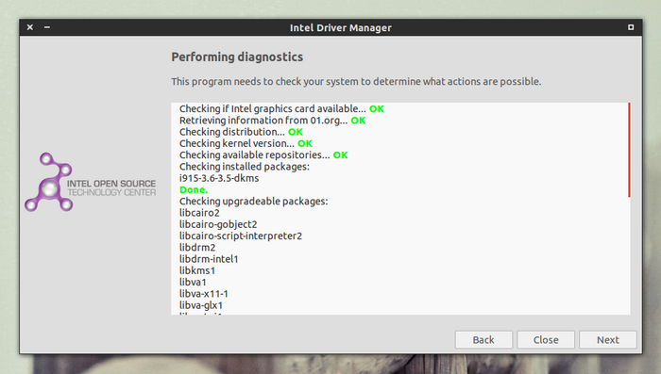This screenshot has height=374, width=661.
Task: Click the Intel Driver Manager title bar
Action: [341, 27]
